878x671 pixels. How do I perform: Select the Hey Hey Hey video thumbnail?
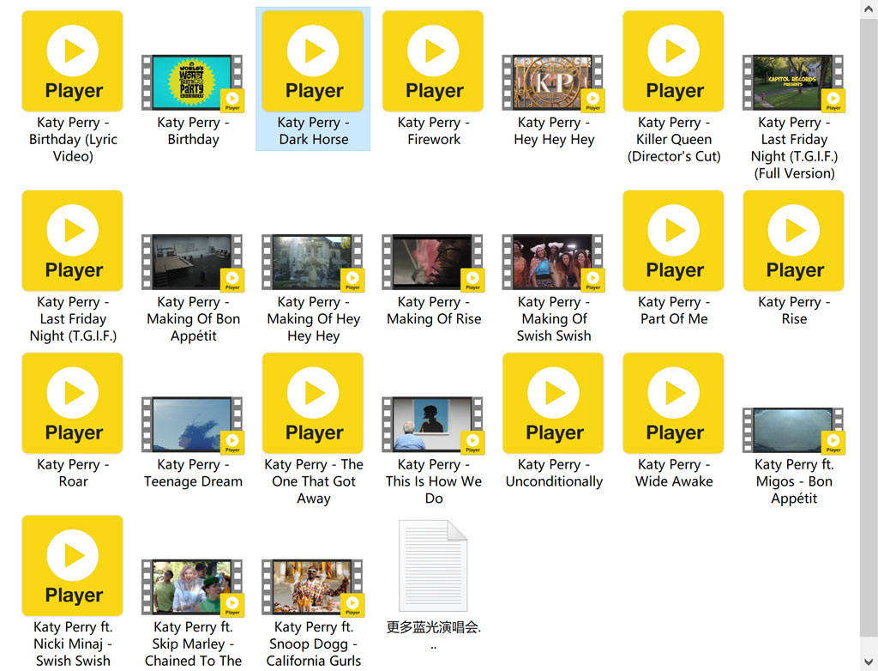[552, 82]
